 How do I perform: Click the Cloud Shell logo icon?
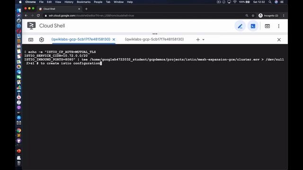(31, 25)
